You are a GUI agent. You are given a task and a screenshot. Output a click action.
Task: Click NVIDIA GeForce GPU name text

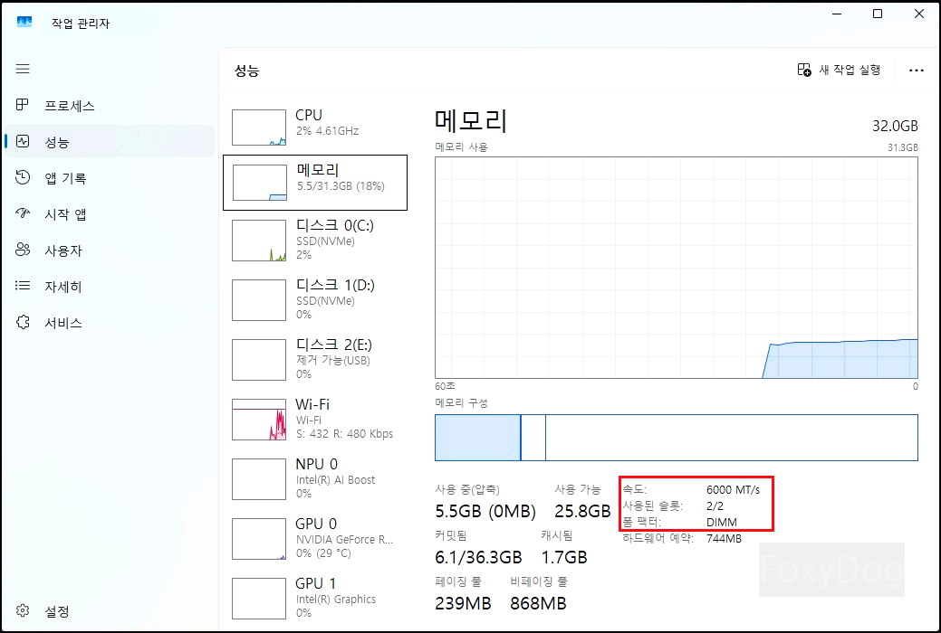pyautogui.click(x=344, y=540)
